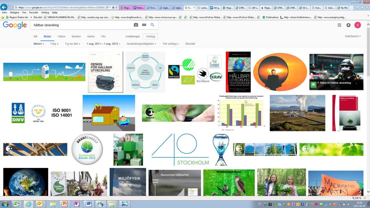The width and height of the screenshot is (370, 208).
Task: Click the browser forward arrow button
Action: click(10, 8)
